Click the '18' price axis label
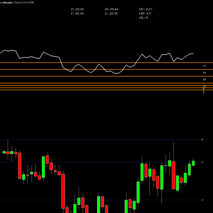Image resolution: width=213 pixels, height=213 pixels. click(x=202, y=200)
